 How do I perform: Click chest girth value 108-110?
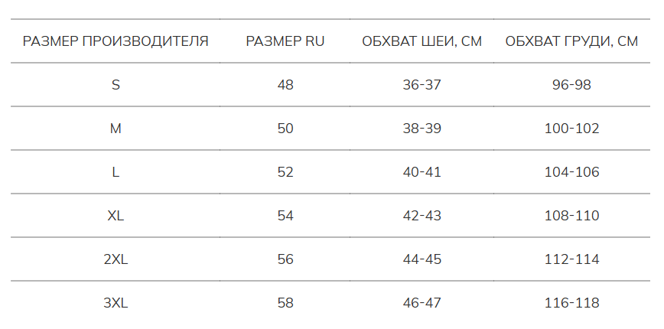[x=571, y=216]
